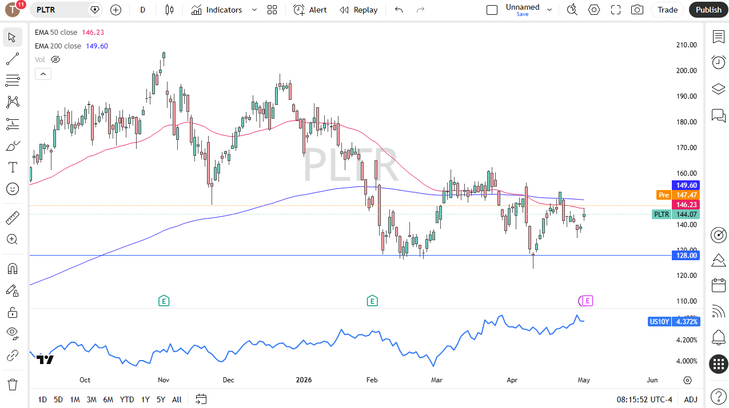Select the text annotation tool
The width and height of the screenshot is (729, 408).
[x=13, y=167]
